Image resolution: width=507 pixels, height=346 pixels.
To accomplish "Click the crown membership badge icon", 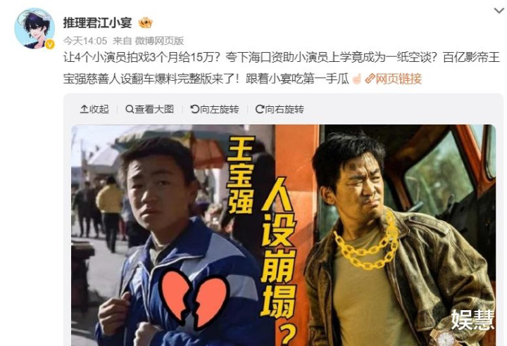I will (x=145, y=23).
